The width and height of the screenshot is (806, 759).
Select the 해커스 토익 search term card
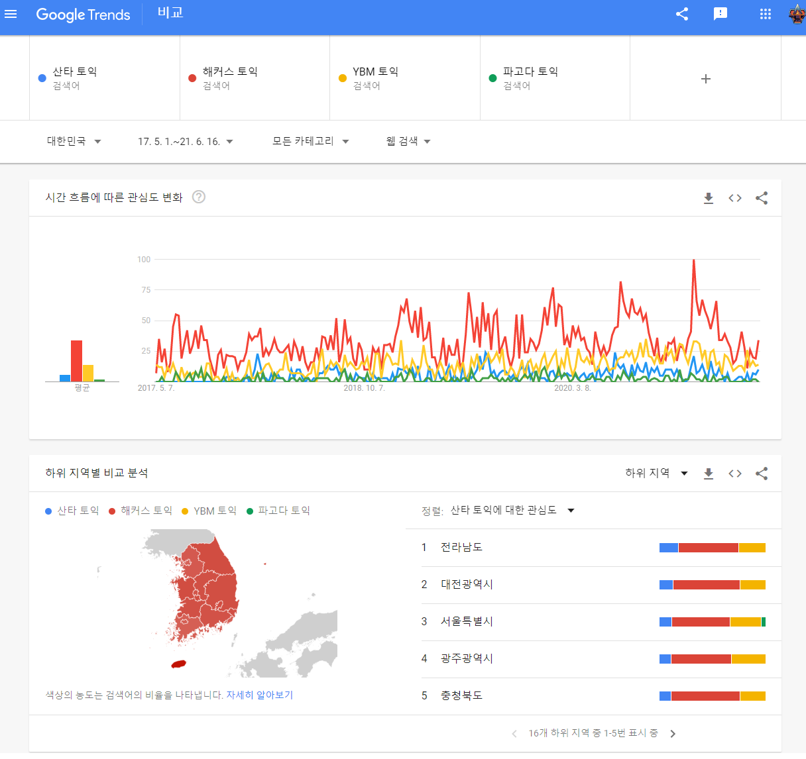[x=255, y=78]
